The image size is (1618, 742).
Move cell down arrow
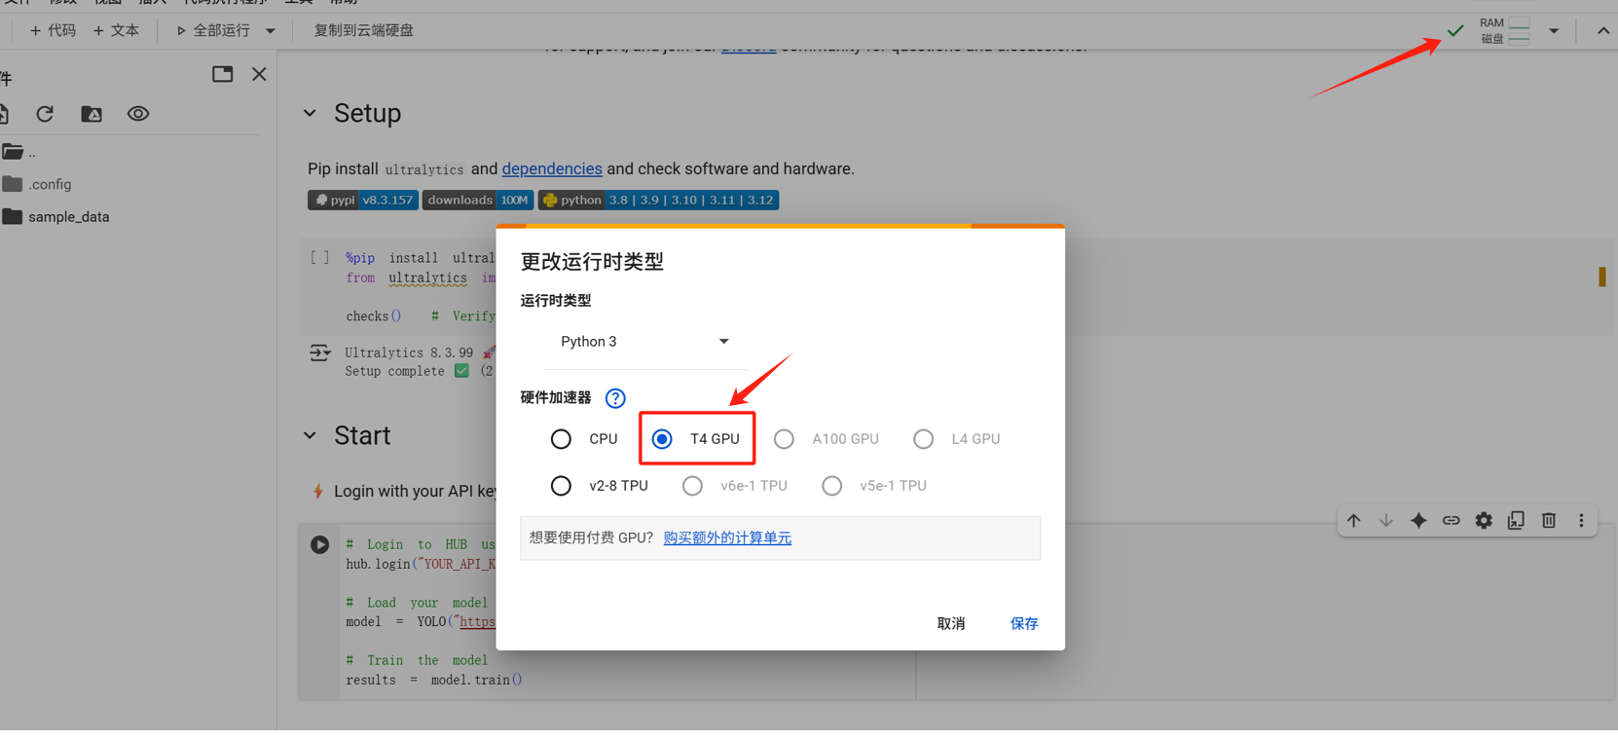pos(1385,521)
